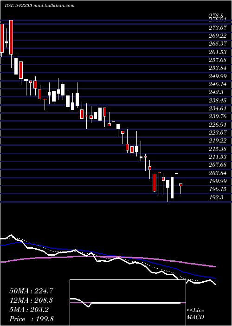Select the 246.14 price label
The width and height of the screenshot is (232, 326).
[218, 84]
